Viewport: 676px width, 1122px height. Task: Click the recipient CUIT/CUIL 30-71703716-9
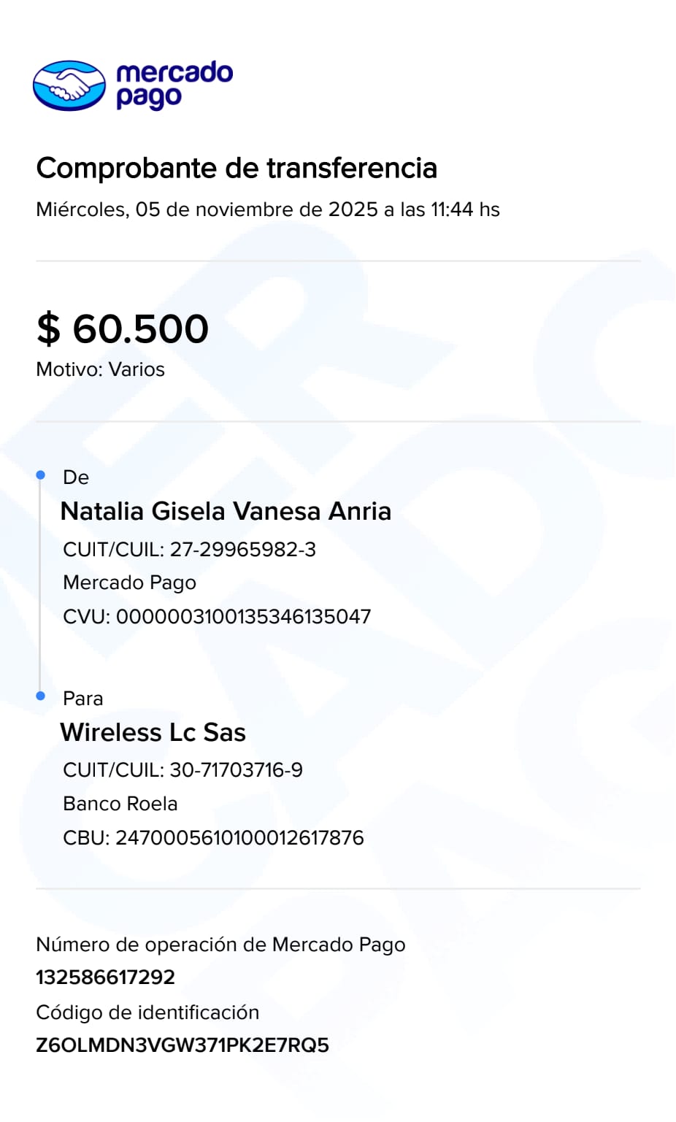tap(183, 770)
